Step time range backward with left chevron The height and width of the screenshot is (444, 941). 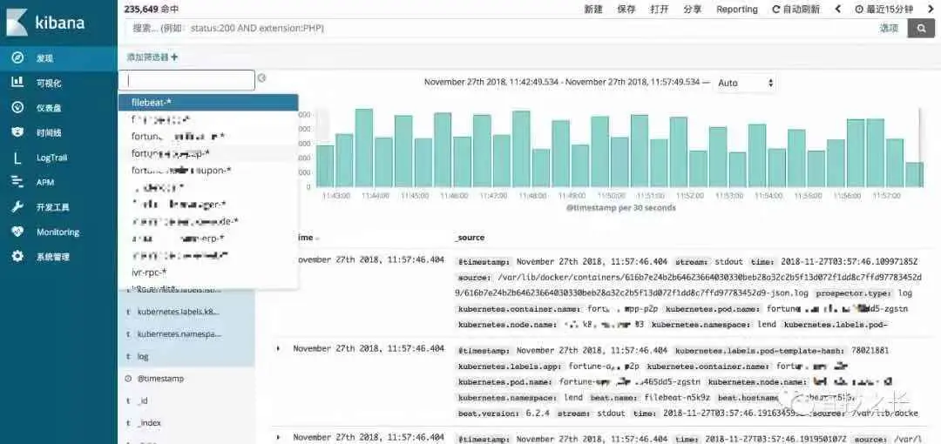click(x=838, y=9)
